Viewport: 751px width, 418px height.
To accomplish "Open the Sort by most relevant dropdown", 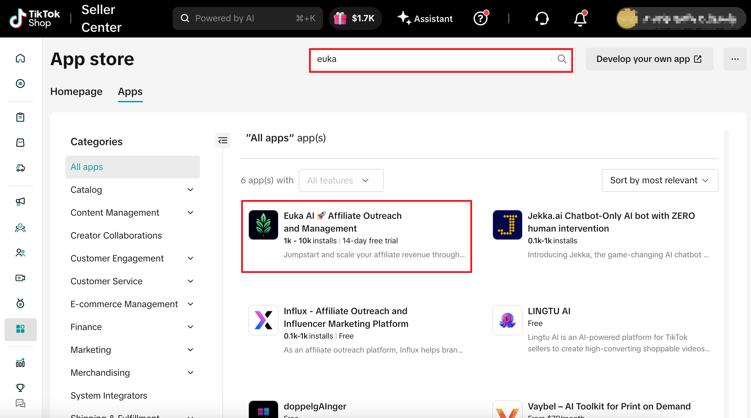I will pos(660,180).
